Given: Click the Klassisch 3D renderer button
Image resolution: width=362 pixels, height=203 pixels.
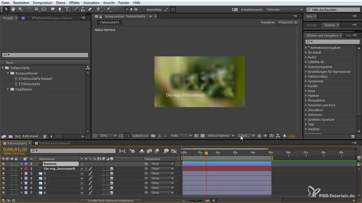Looking at the screenshot, I should (x=288, y=22).
